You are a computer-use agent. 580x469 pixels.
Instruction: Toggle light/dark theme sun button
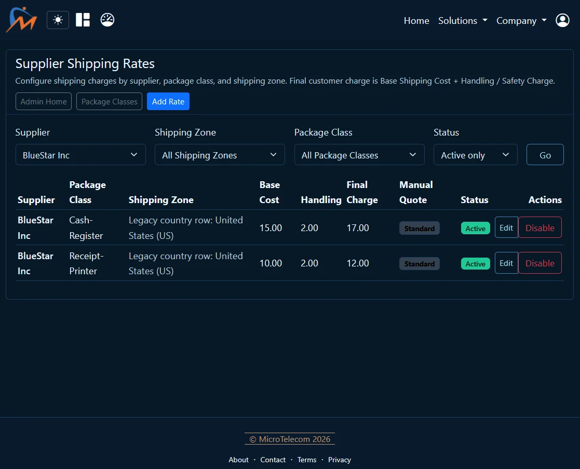58,20
